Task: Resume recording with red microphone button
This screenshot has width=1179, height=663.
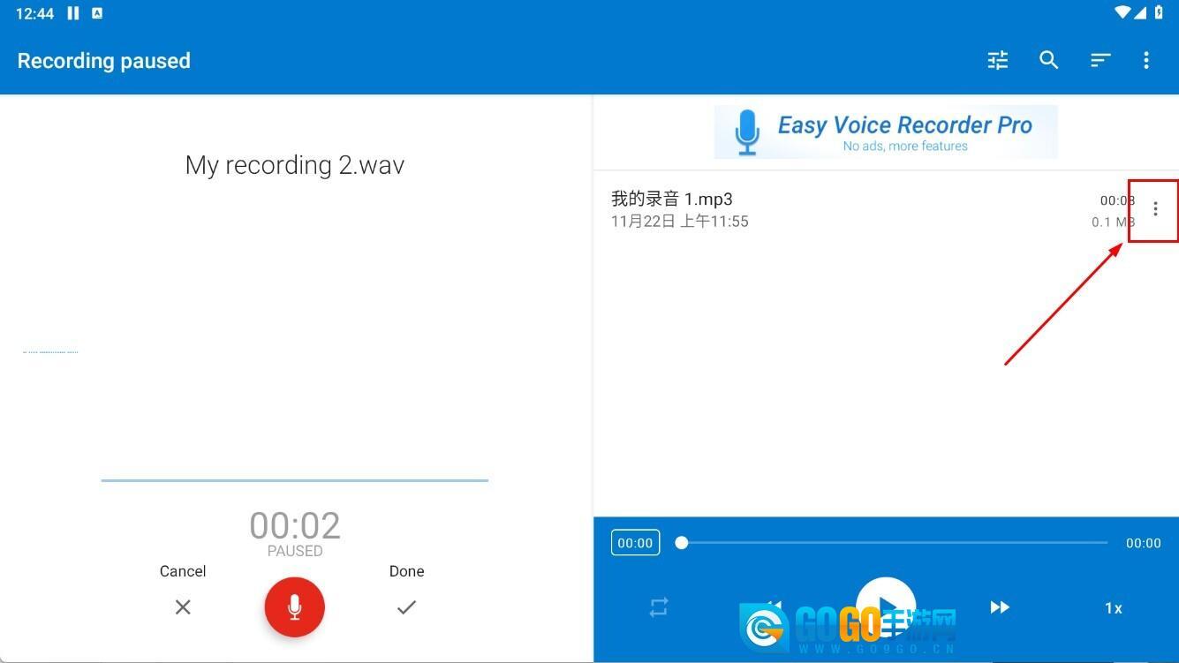Action: pos(295,607)
